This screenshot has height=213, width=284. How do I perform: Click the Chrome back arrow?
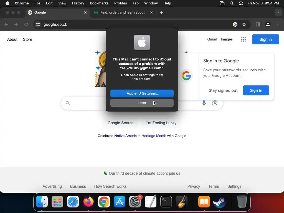point(6,24)
